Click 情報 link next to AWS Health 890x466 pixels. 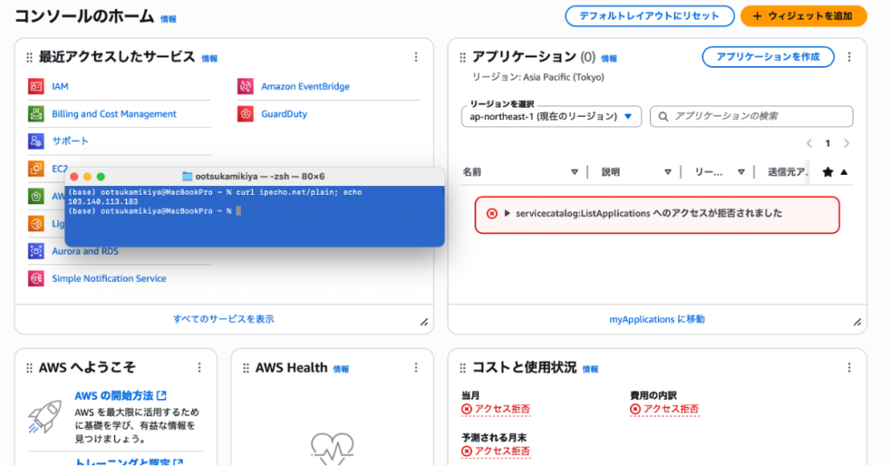coord(341,369)
